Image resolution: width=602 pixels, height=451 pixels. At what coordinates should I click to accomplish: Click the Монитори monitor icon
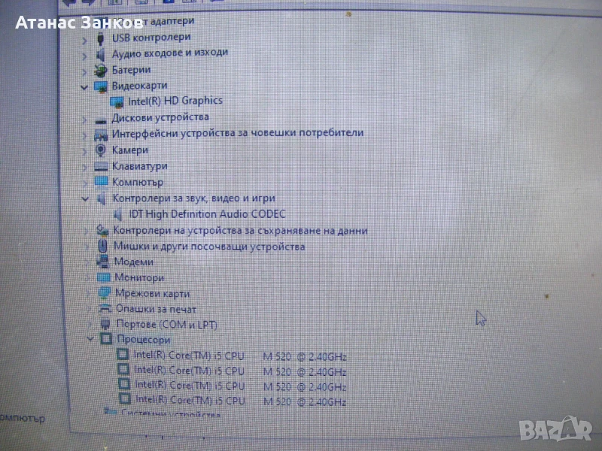(104, 277)
